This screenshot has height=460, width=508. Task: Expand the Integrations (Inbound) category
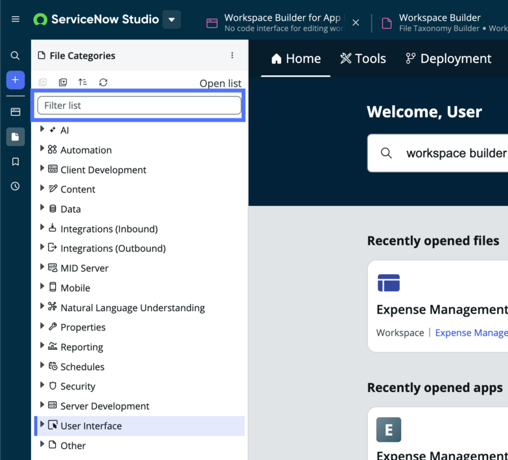click(x=41, y=227)
